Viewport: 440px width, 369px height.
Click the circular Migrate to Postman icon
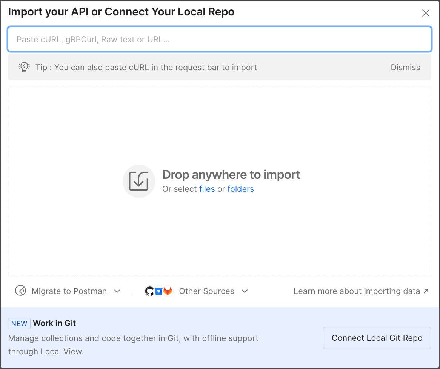[x=21, y=291]
